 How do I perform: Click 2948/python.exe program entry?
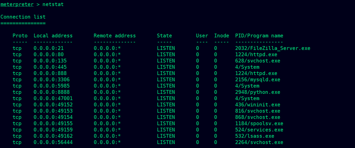pyautogui.click(x=258, y=92)
